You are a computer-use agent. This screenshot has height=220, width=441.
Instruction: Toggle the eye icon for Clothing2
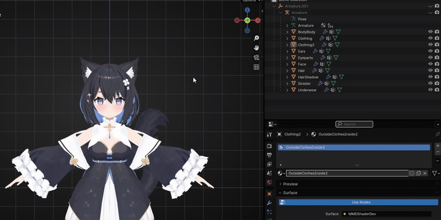(x=431, y=45)
